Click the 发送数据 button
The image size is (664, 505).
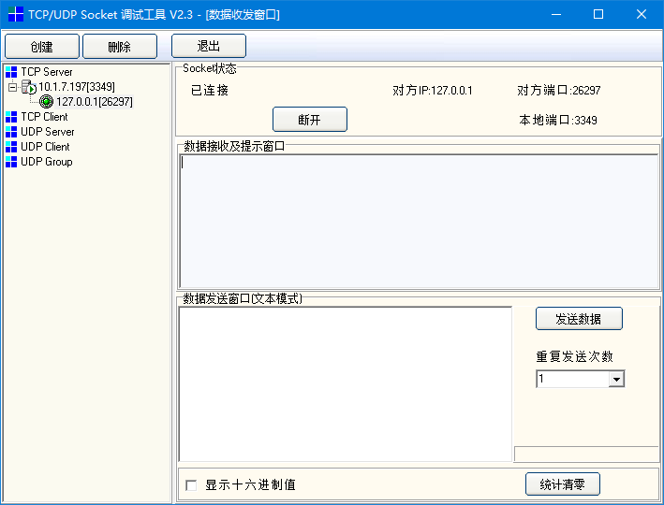point(579,319)
